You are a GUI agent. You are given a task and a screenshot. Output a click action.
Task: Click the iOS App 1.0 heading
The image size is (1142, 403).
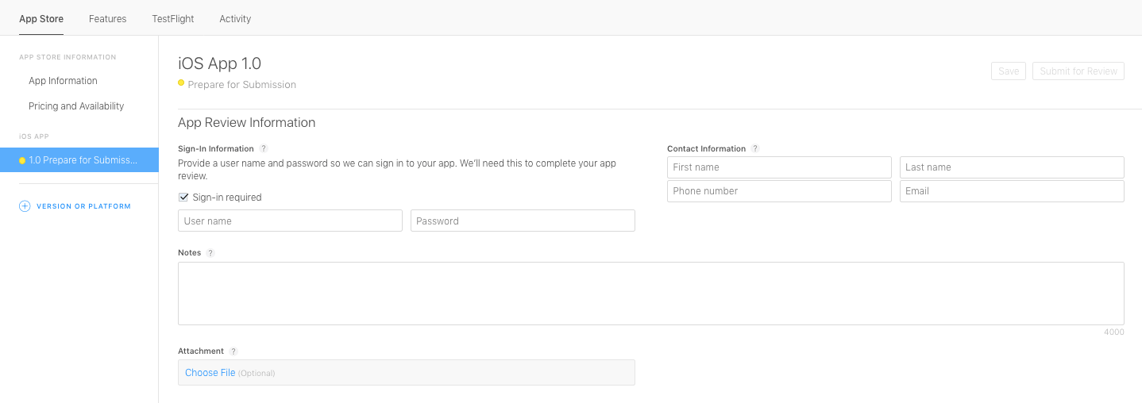point(220,63)
